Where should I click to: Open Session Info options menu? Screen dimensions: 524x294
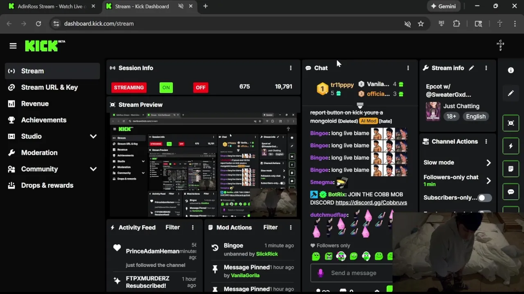click(x=291, y=68)
